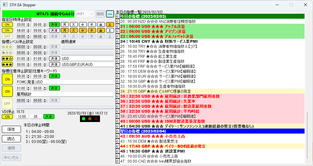Edit 雇用統計 keyword field
Image resolution: width=313 pixels, height=166 pixels.
65,94
